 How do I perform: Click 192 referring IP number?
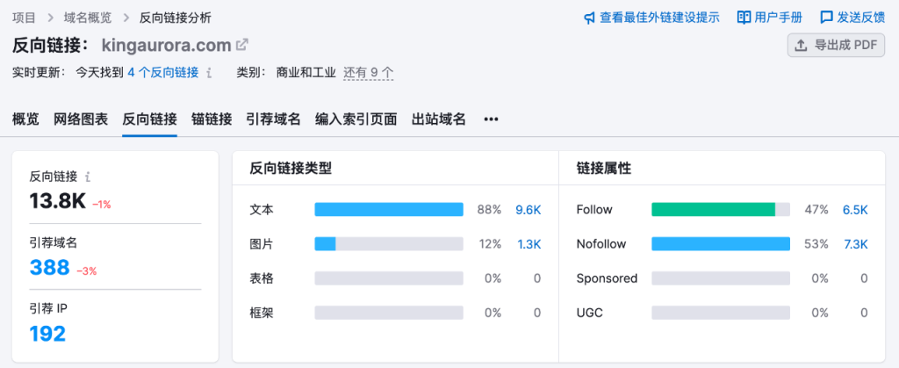(x=47, y=333)
